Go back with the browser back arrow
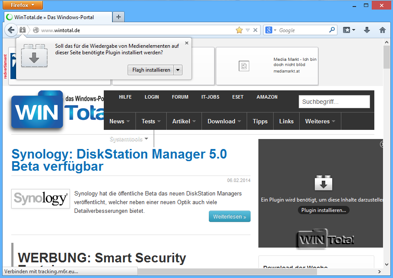This screenshot has width=393, height=278. click(x=11, y=30)
